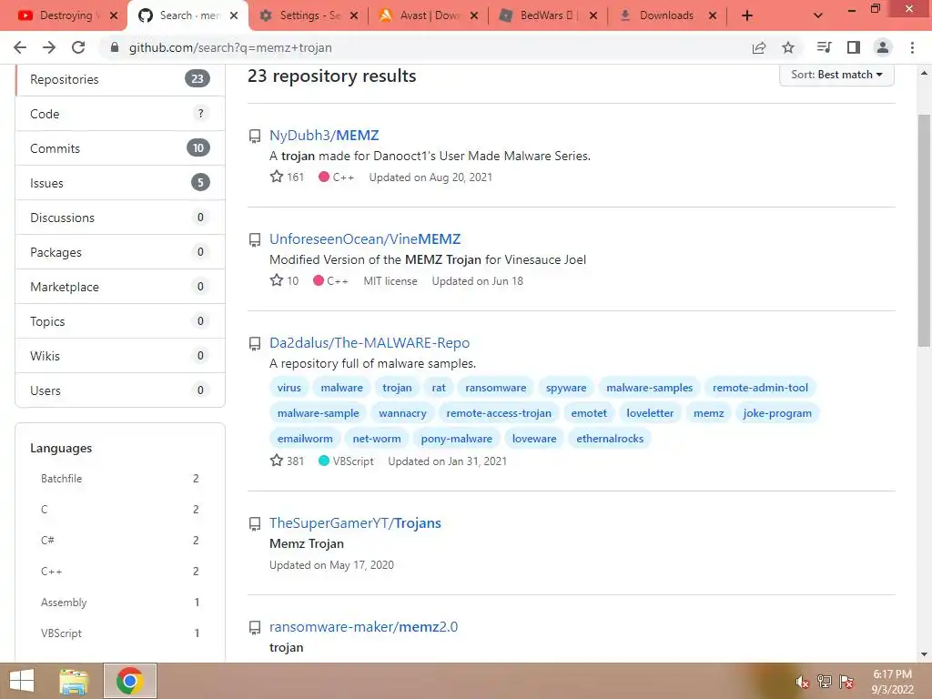
Task: Click the remote-admin-tool topic tag
Action: (x=760, y=388)
